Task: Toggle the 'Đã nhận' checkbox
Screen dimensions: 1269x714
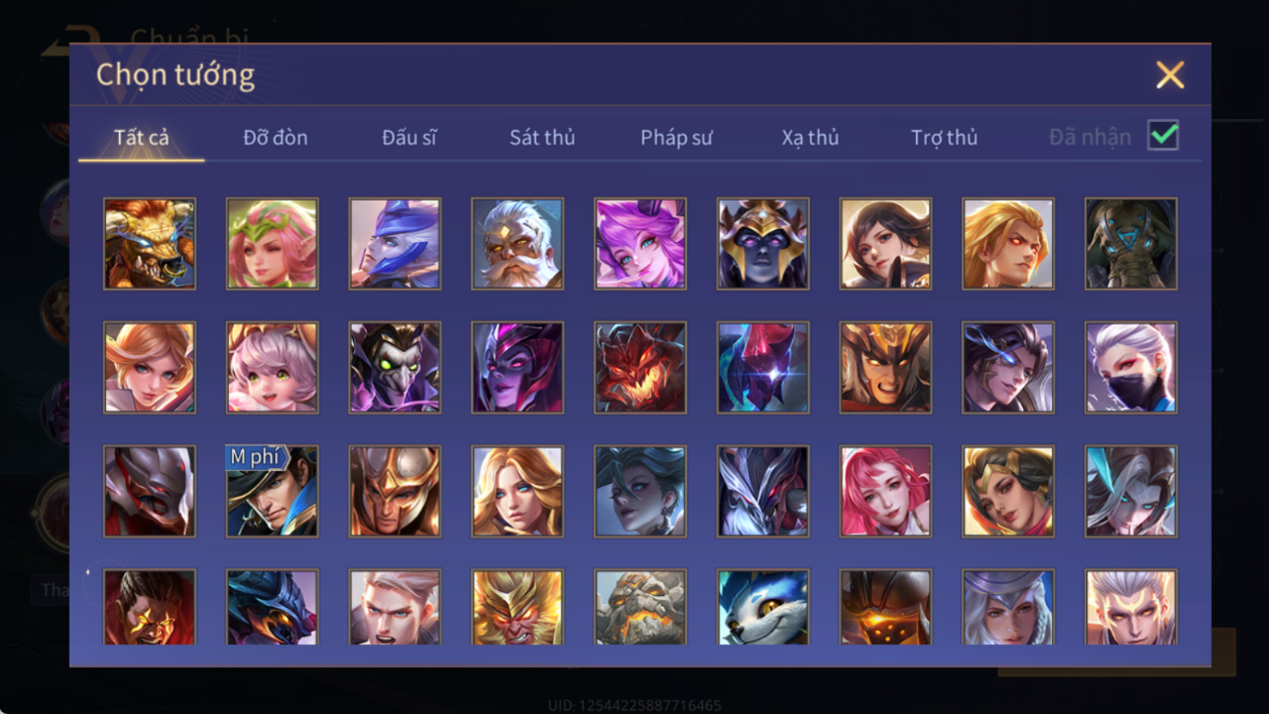Action: tap(1163, 136)
